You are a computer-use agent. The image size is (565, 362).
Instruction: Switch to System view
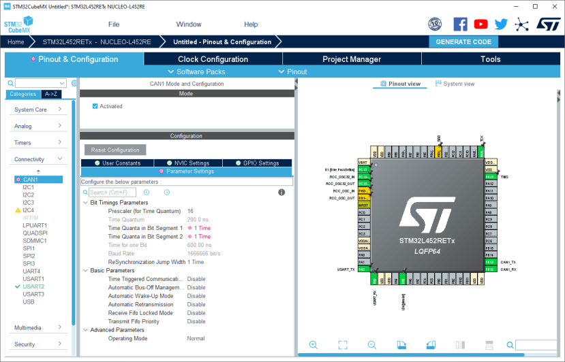point(455,84)
